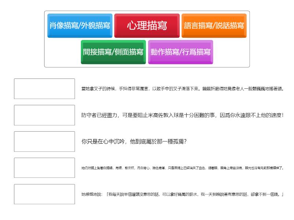Select the red 心理描寫 tile

click(147, 26)
